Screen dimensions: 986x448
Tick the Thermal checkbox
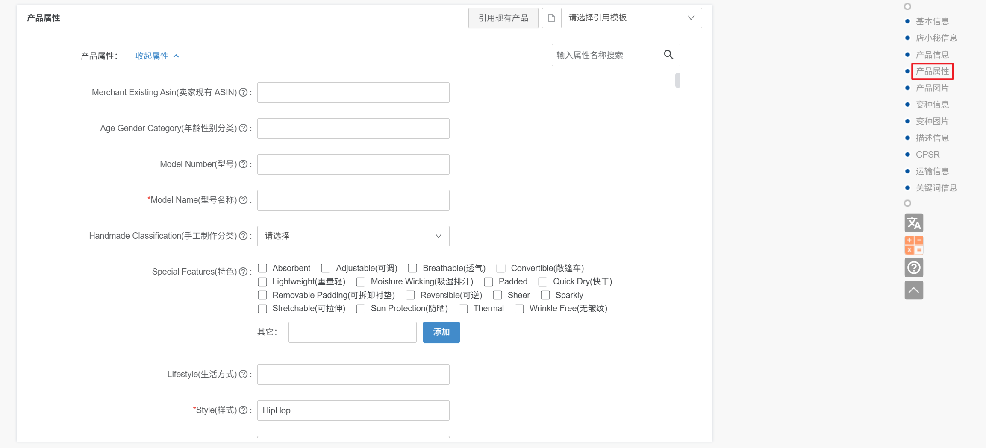463,309
